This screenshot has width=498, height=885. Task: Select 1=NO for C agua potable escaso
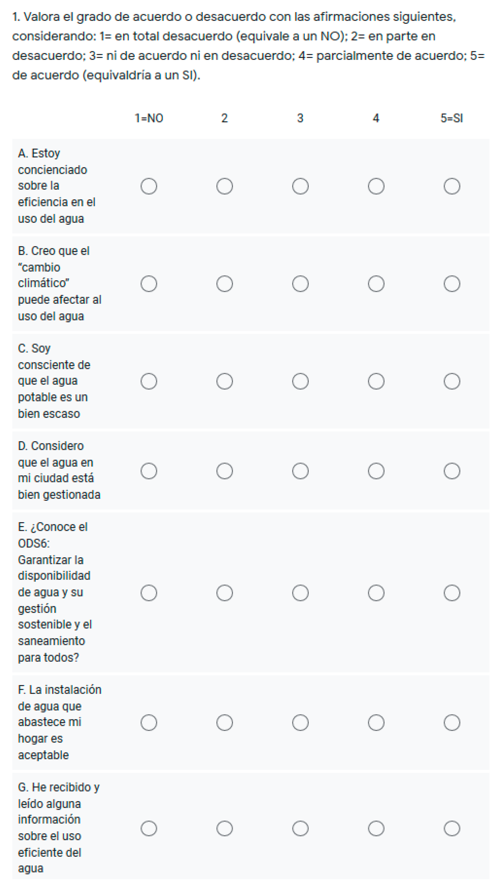click(x=149, y=381)
